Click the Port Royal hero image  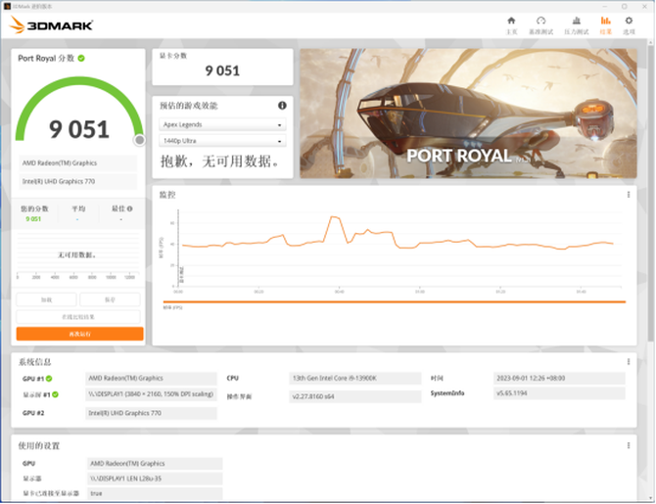coord(468,114)
